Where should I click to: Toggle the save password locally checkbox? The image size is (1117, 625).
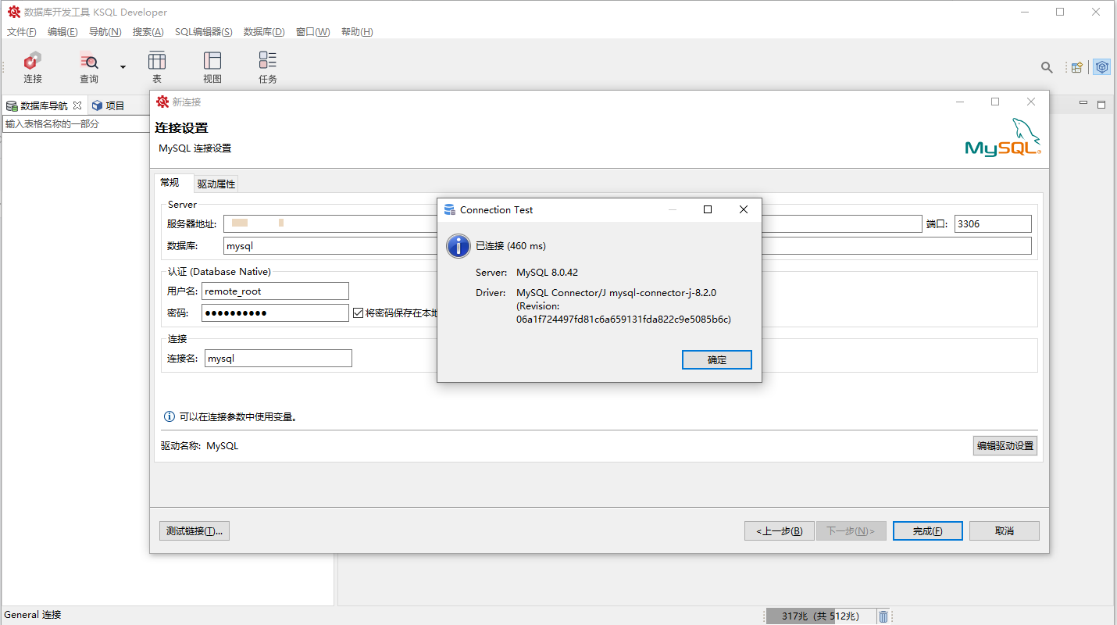tap(359, 313)
